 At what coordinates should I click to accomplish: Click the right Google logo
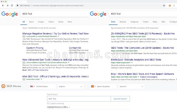pos(98,14)
